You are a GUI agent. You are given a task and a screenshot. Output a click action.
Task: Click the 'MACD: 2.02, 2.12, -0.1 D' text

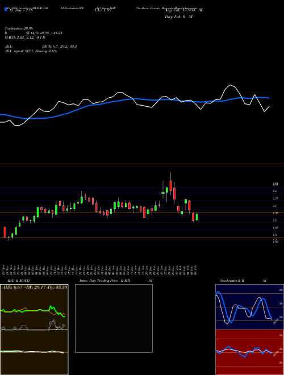[25, 37]
